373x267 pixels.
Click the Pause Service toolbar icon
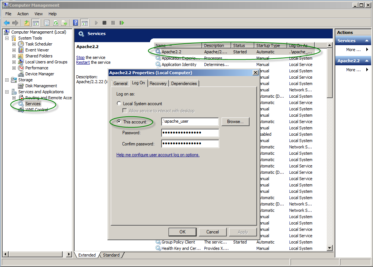113,23
